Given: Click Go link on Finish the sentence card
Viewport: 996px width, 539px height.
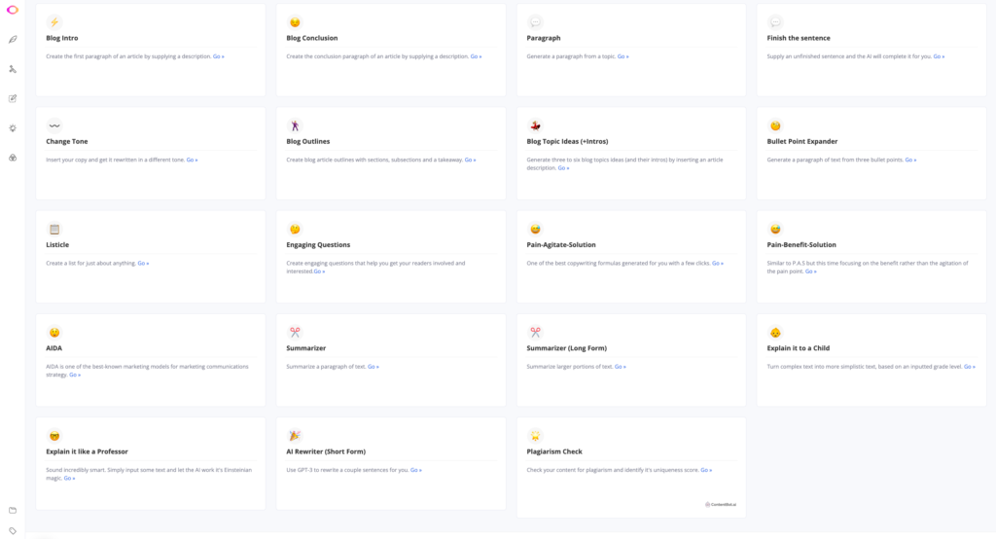Looking at the screenshot, I should [939, 56].
